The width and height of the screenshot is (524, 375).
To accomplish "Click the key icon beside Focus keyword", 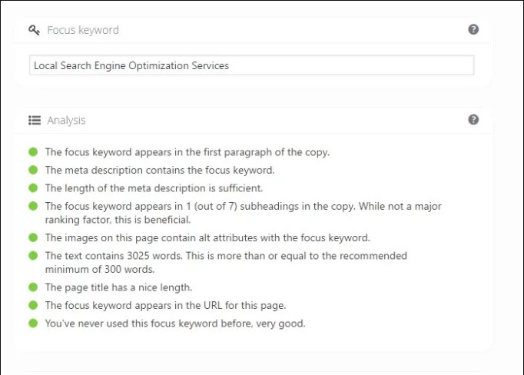I will point(34,31).
